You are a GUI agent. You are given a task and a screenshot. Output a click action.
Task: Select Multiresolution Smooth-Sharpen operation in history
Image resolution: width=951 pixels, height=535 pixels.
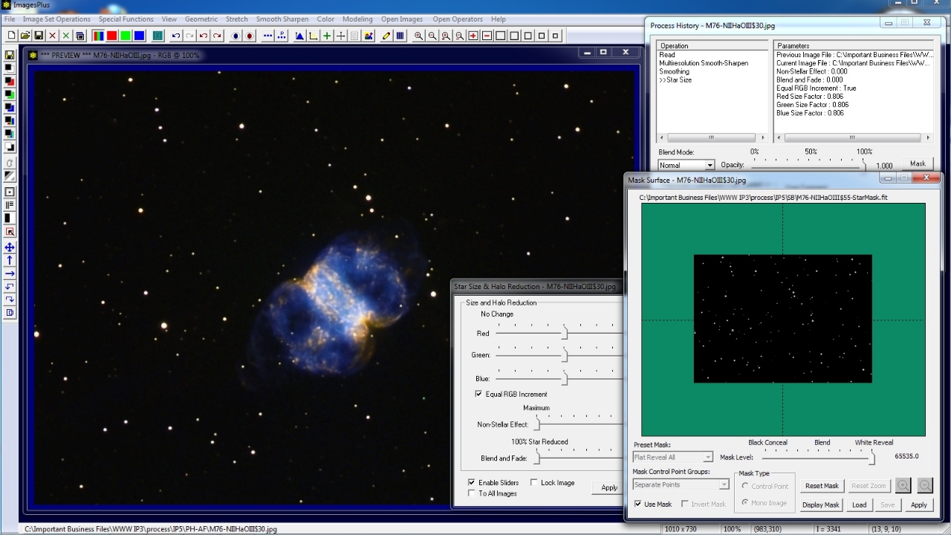[x=704, y=63]
